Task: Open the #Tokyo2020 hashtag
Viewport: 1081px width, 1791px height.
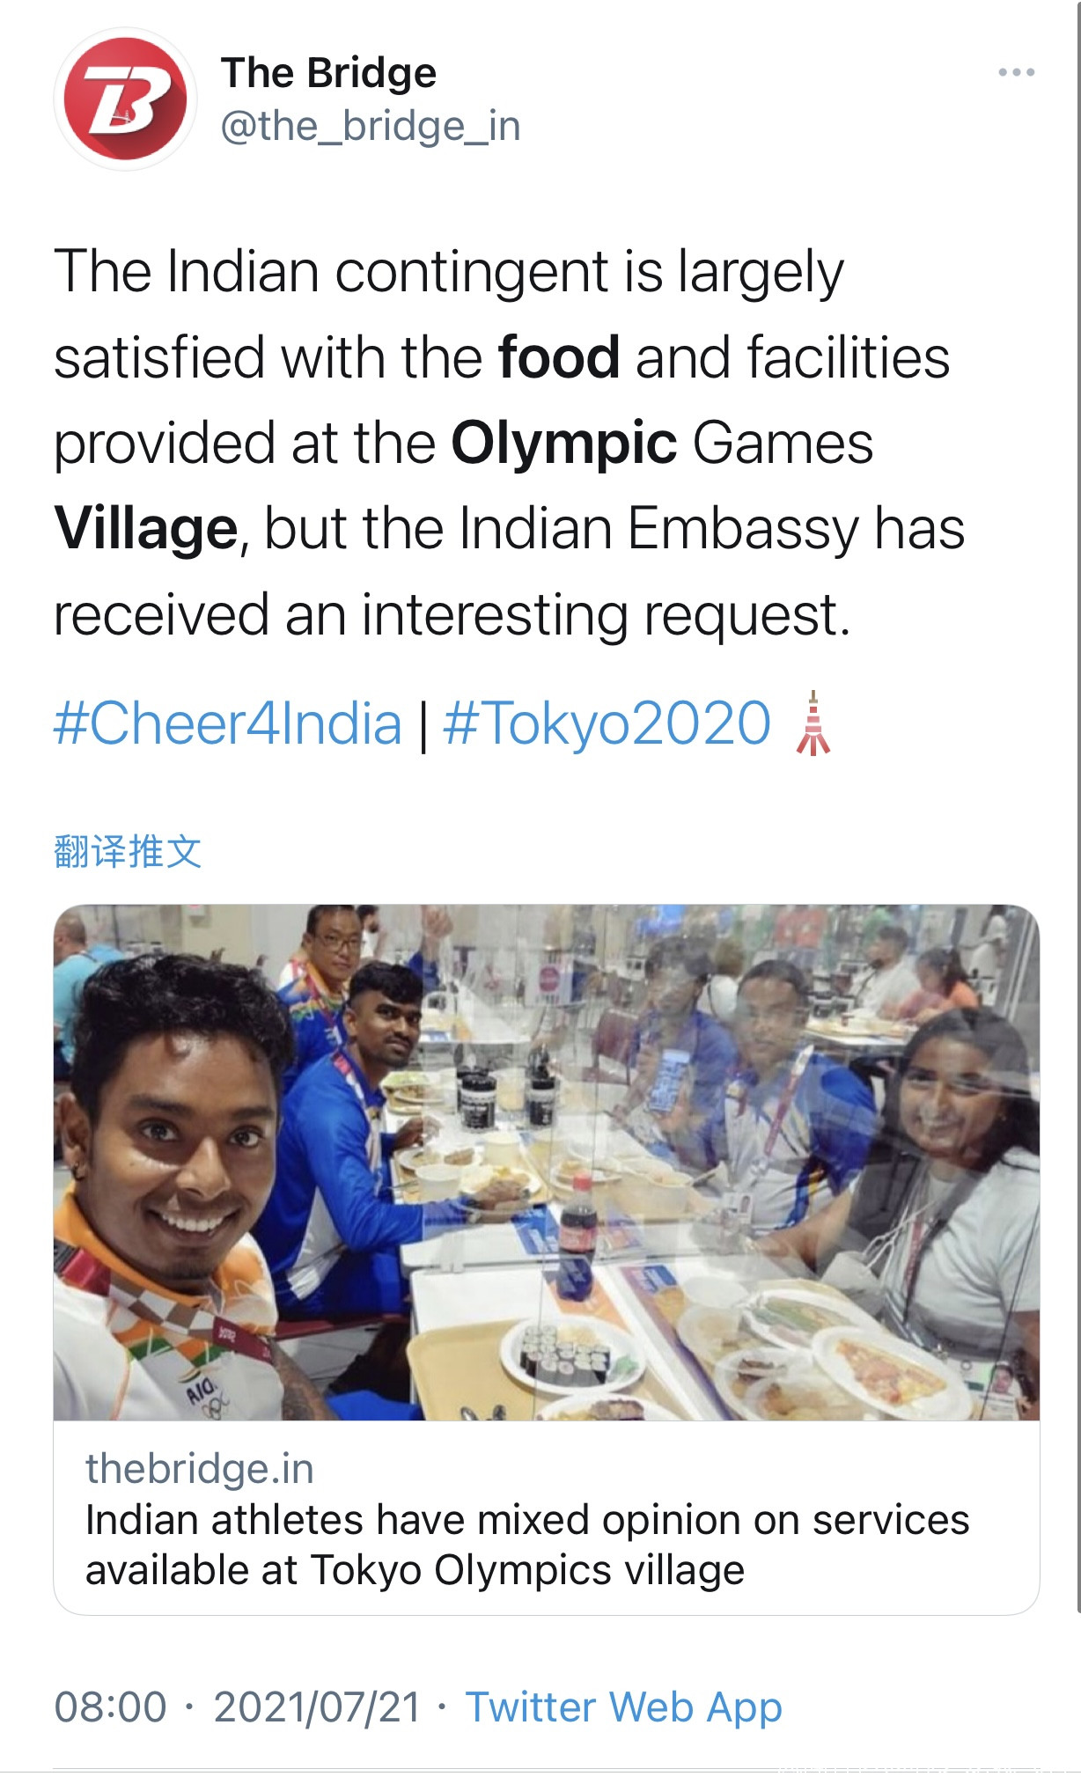Action: (x=607, y=723)
